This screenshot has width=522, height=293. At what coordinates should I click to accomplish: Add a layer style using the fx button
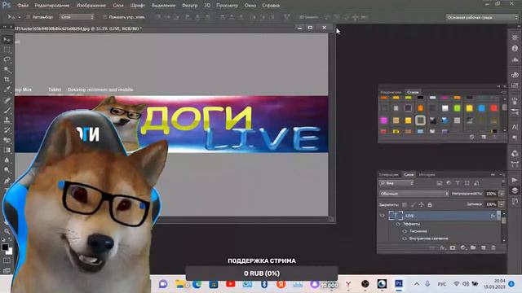point(442,247)
